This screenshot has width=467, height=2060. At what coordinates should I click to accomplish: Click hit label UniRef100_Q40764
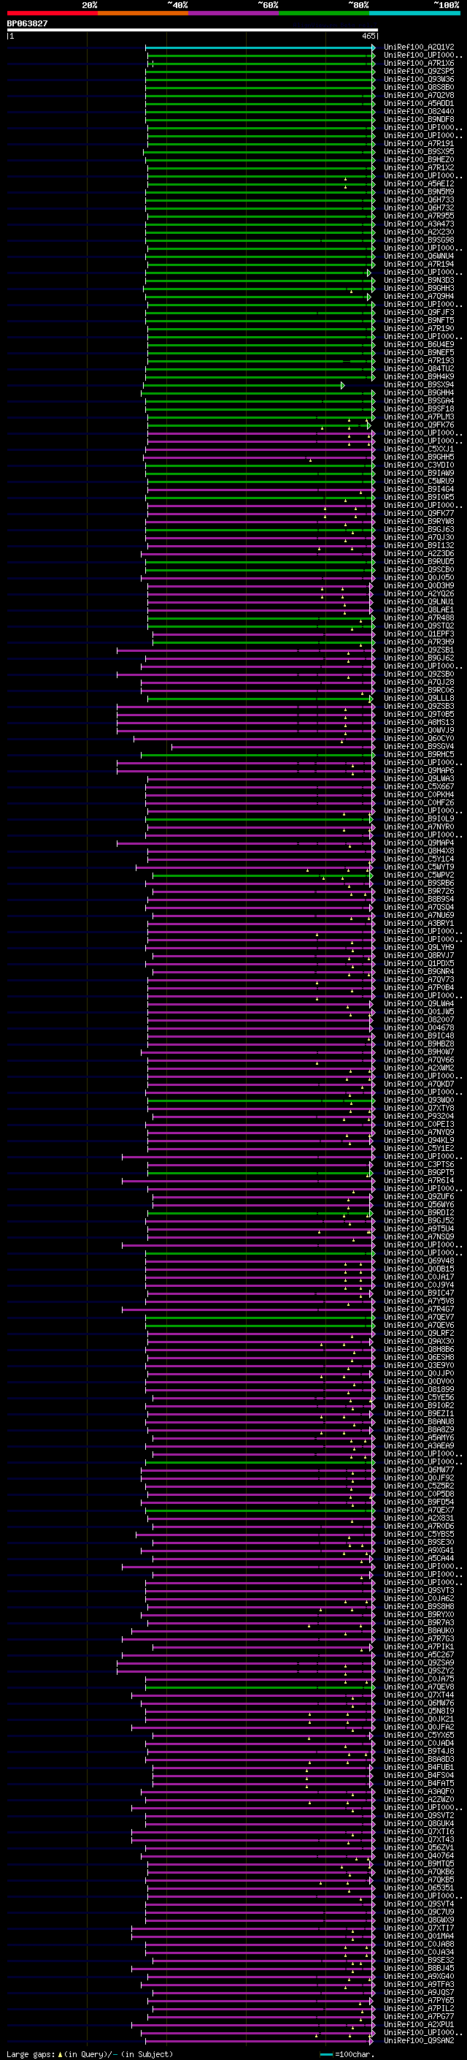point(419,1857)
